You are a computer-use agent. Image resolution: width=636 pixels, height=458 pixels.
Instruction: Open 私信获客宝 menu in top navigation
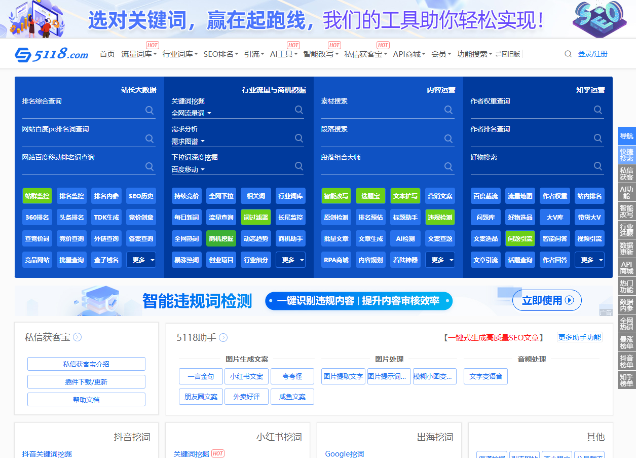366,54
